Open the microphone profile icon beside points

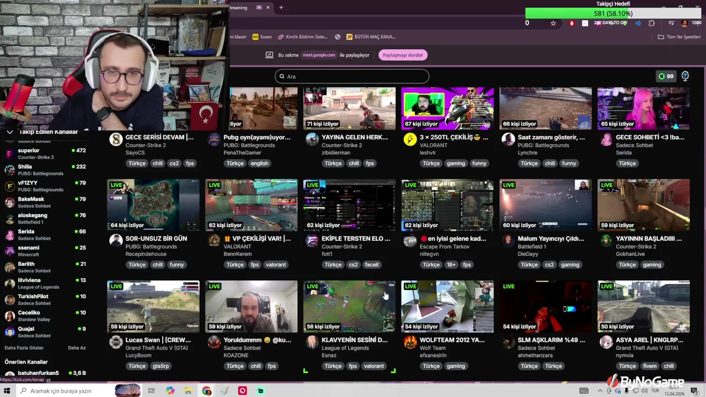[685, 76]
